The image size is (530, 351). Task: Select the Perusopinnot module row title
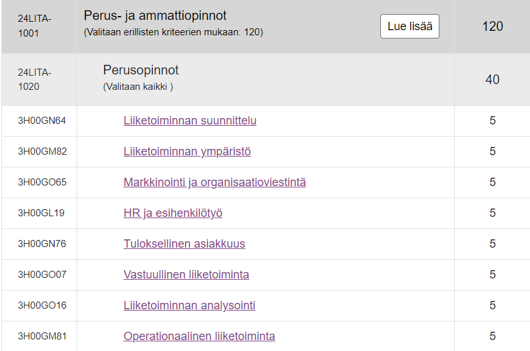pos(141,70)
